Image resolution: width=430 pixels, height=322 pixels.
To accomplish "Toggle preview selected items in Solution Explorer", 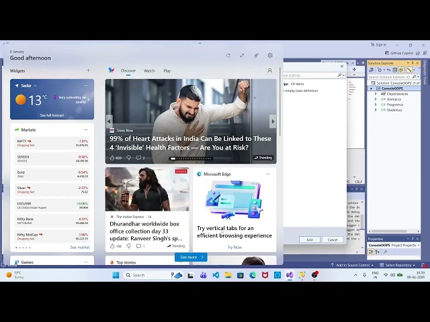I will 409,70.
